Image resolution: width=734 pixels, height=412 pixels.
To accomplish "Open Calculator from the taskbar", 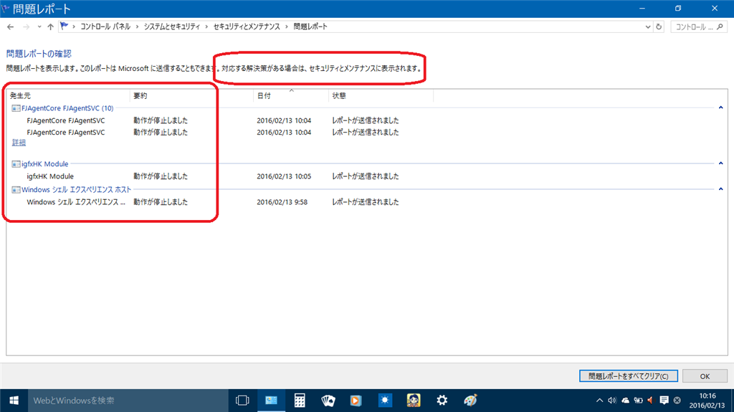I will 300,401.
